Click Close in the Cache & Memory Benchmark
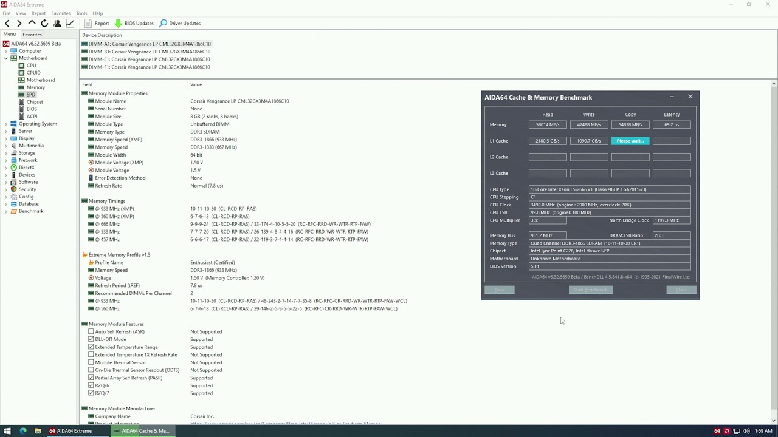 tap(681, 290)
